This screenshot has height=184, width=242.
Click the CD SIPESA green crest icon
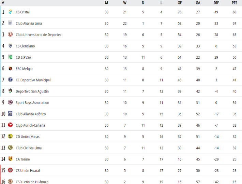click(x=10, y=57)
